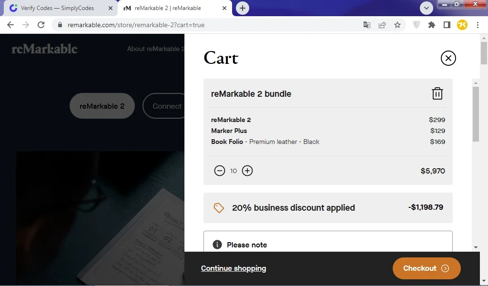
Task: Share this page using the share icon
Action: (382, 25)
